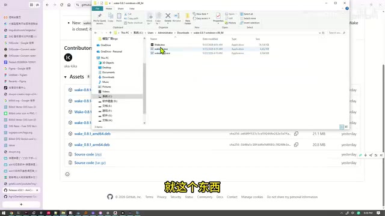The image size is (385, 216).
Task: Collapse the Assets section triangle
Action: point(66,77)
